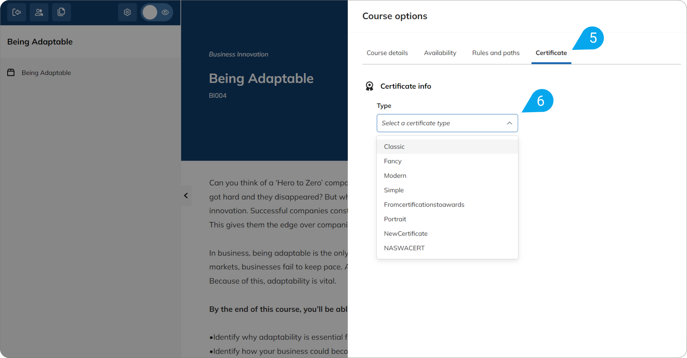Open the Select a certificate type dropdown
Screen dimensions: 687x358
[x=447, y=123]
